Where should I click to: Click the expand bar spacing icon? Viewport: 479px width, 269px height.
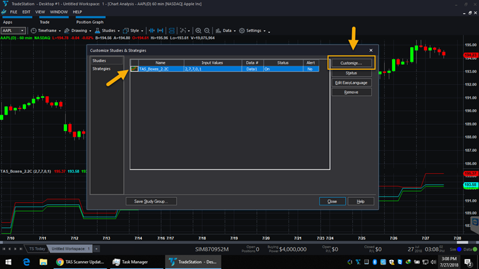click(160, 31)
